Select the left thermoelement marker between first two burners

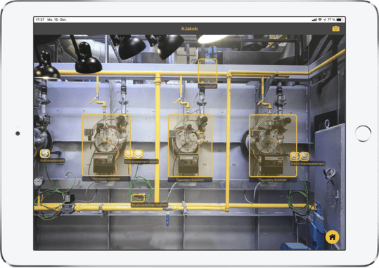[x=129, y=154]
